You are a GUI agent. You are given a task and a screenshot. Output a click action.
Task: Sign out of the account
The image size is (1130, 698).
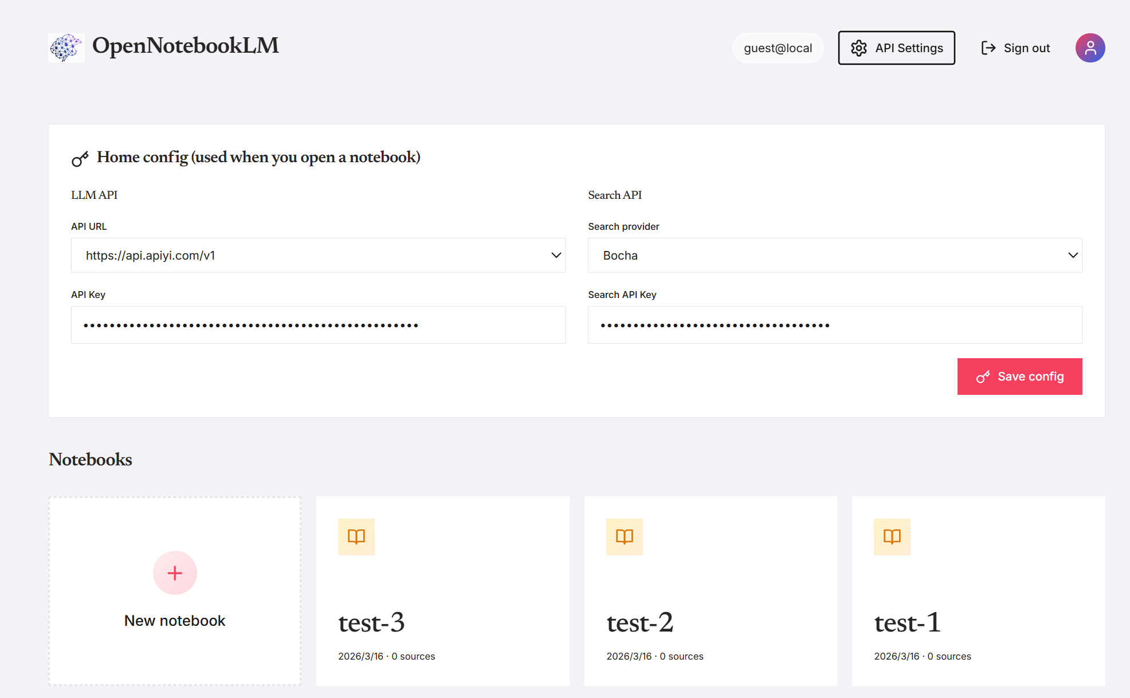tap(1015, 48)
